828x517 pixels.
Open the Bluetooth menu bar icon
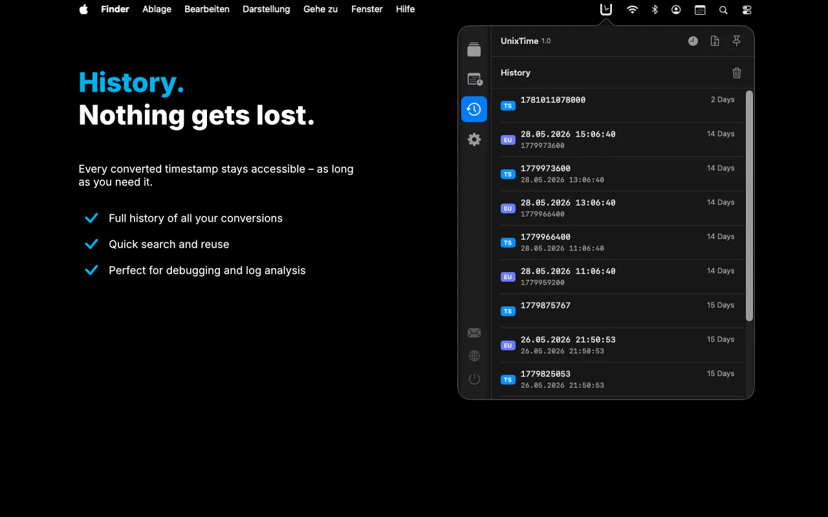pyautogui.click(x=655, y=10)
